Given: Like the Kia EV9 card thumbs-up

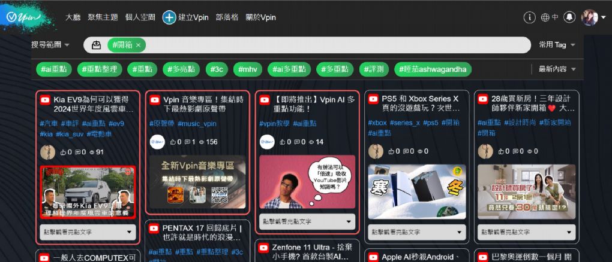Looking at the screenshot, I should 64,152.
